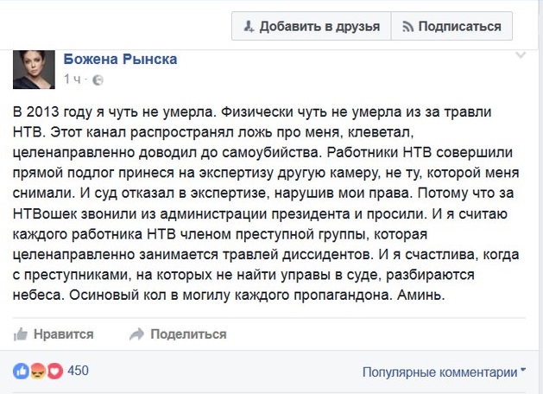Viewport: 543px width, 394px height.
Task: Click the Подписаться button
Action: 451,26
